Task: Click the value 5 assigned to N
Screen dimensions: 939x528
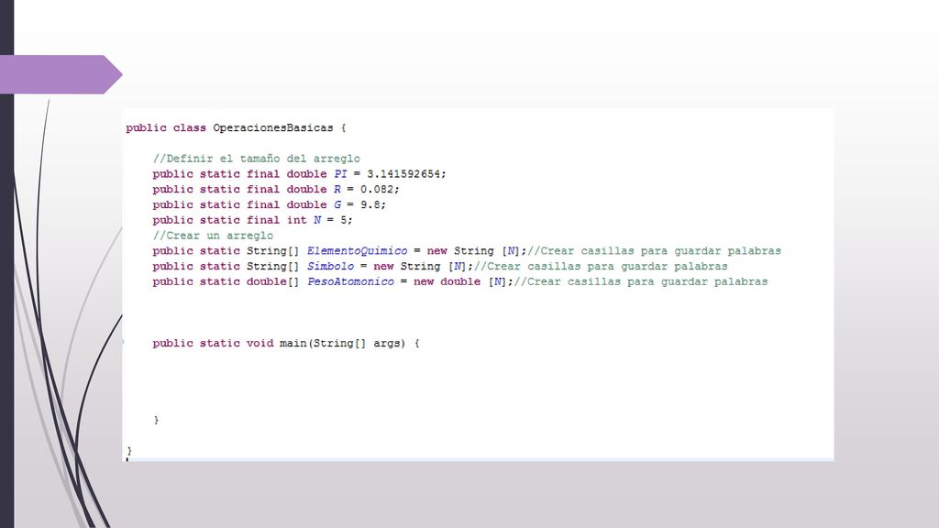Action: click(x=344, y=220)
